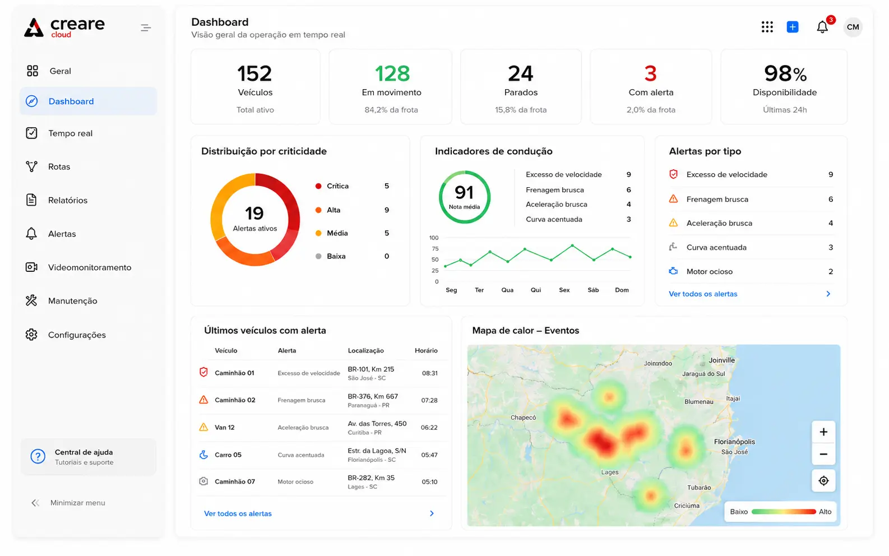Click the Dashboard compass icon
The width and height of the screenshot is (889, 556).
(32, 101)
